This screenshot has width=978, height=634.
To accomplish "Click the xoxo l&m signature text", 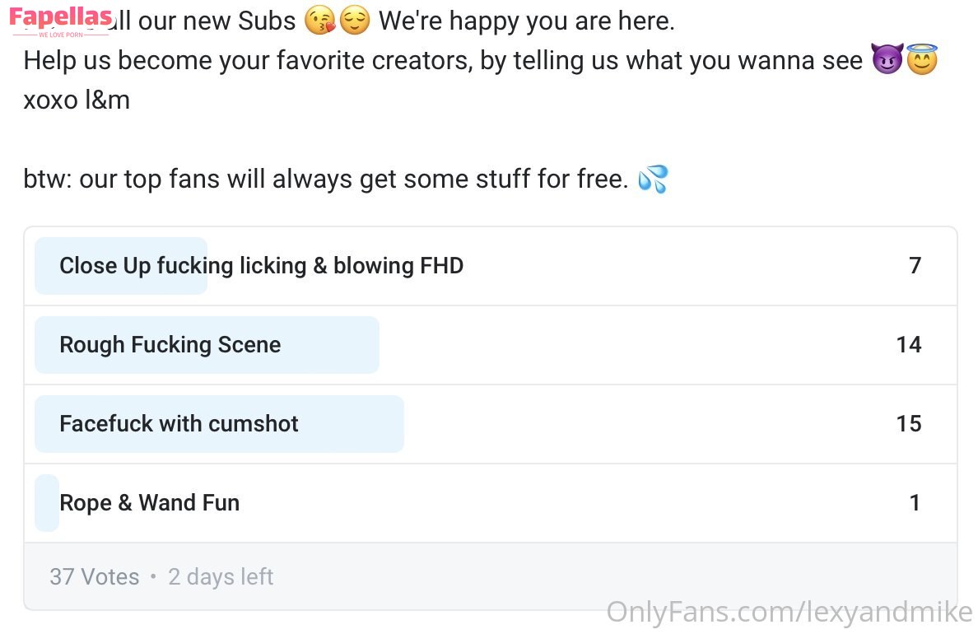I will click(77, 100).
